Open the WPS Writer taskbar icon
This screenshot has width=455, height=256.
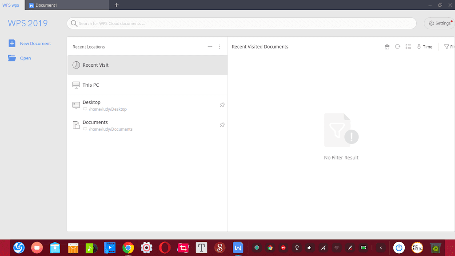point(238,248)
